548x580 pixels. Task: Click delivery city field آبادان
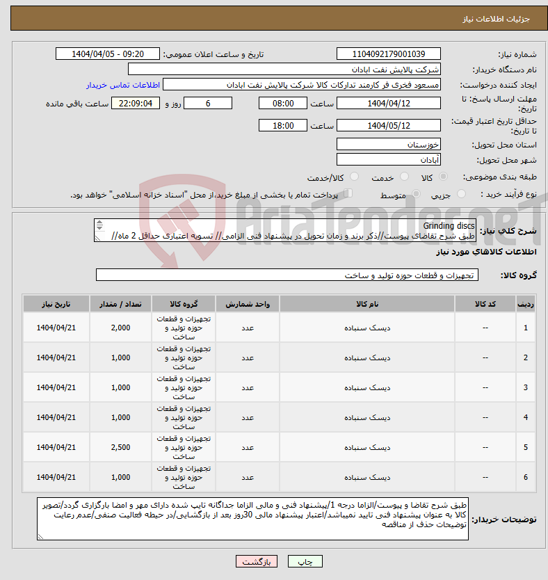coord(389,160)
